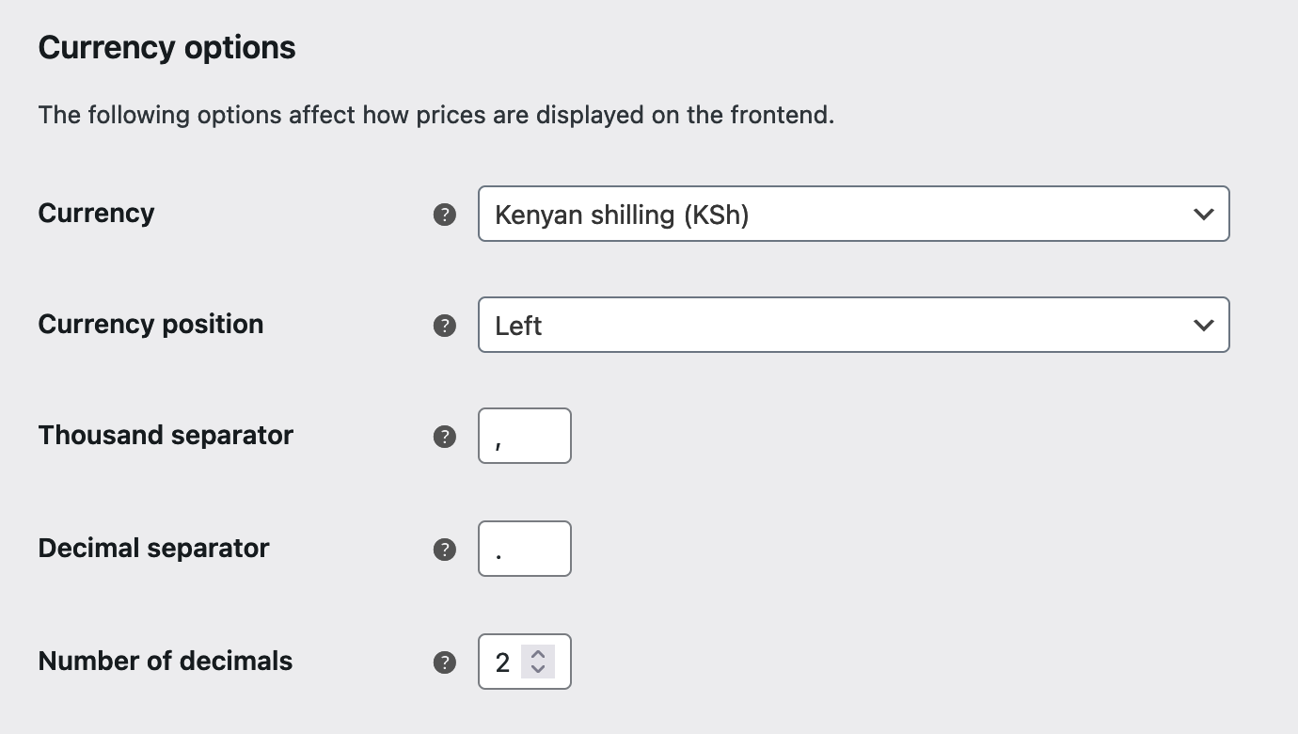Click the Currency dropdown chevron arrow
The height and width of the screenshot is (734, 1298).
click(x=1204, y=214)
